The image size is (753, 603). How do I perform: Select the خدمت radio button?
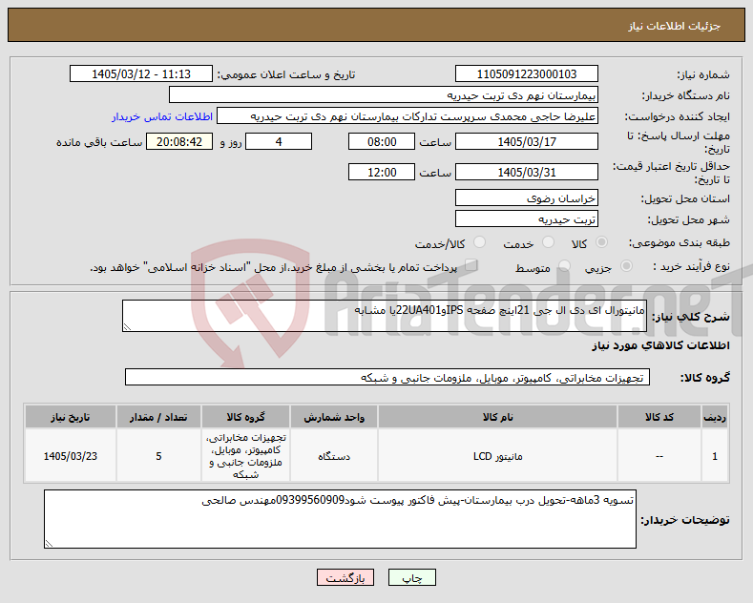[x=548, y=242]
